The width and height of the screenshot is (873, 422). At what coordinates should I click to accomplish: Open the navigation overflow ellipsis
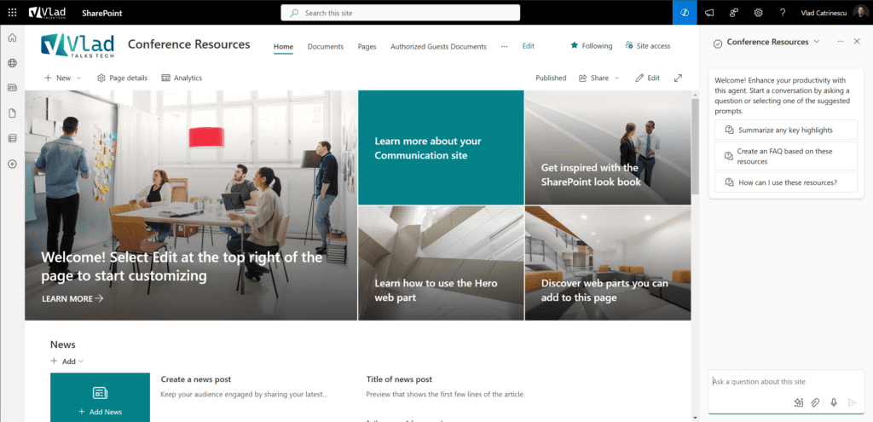click(x=505, y=47)
